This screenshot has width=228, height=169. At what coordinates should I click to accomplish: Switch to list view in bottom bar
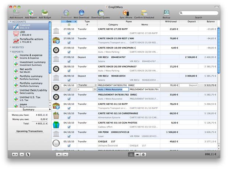(131, 154)
